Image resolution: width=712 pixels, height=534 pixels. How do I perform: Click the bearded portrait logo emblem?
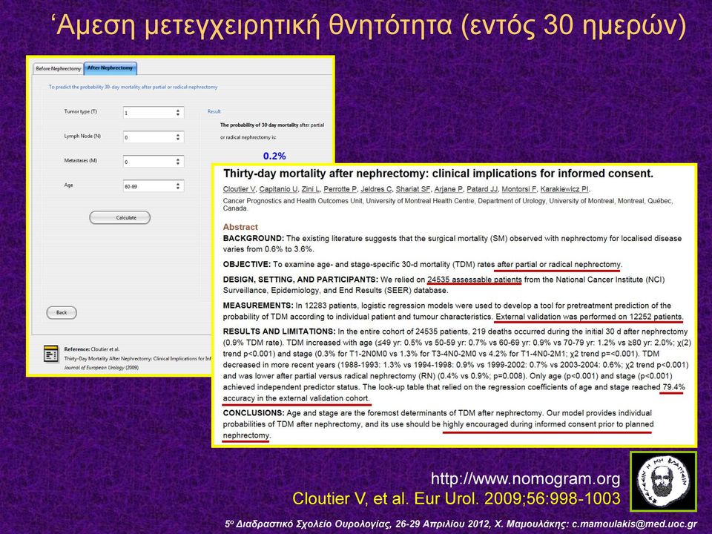tap(663, 482)
